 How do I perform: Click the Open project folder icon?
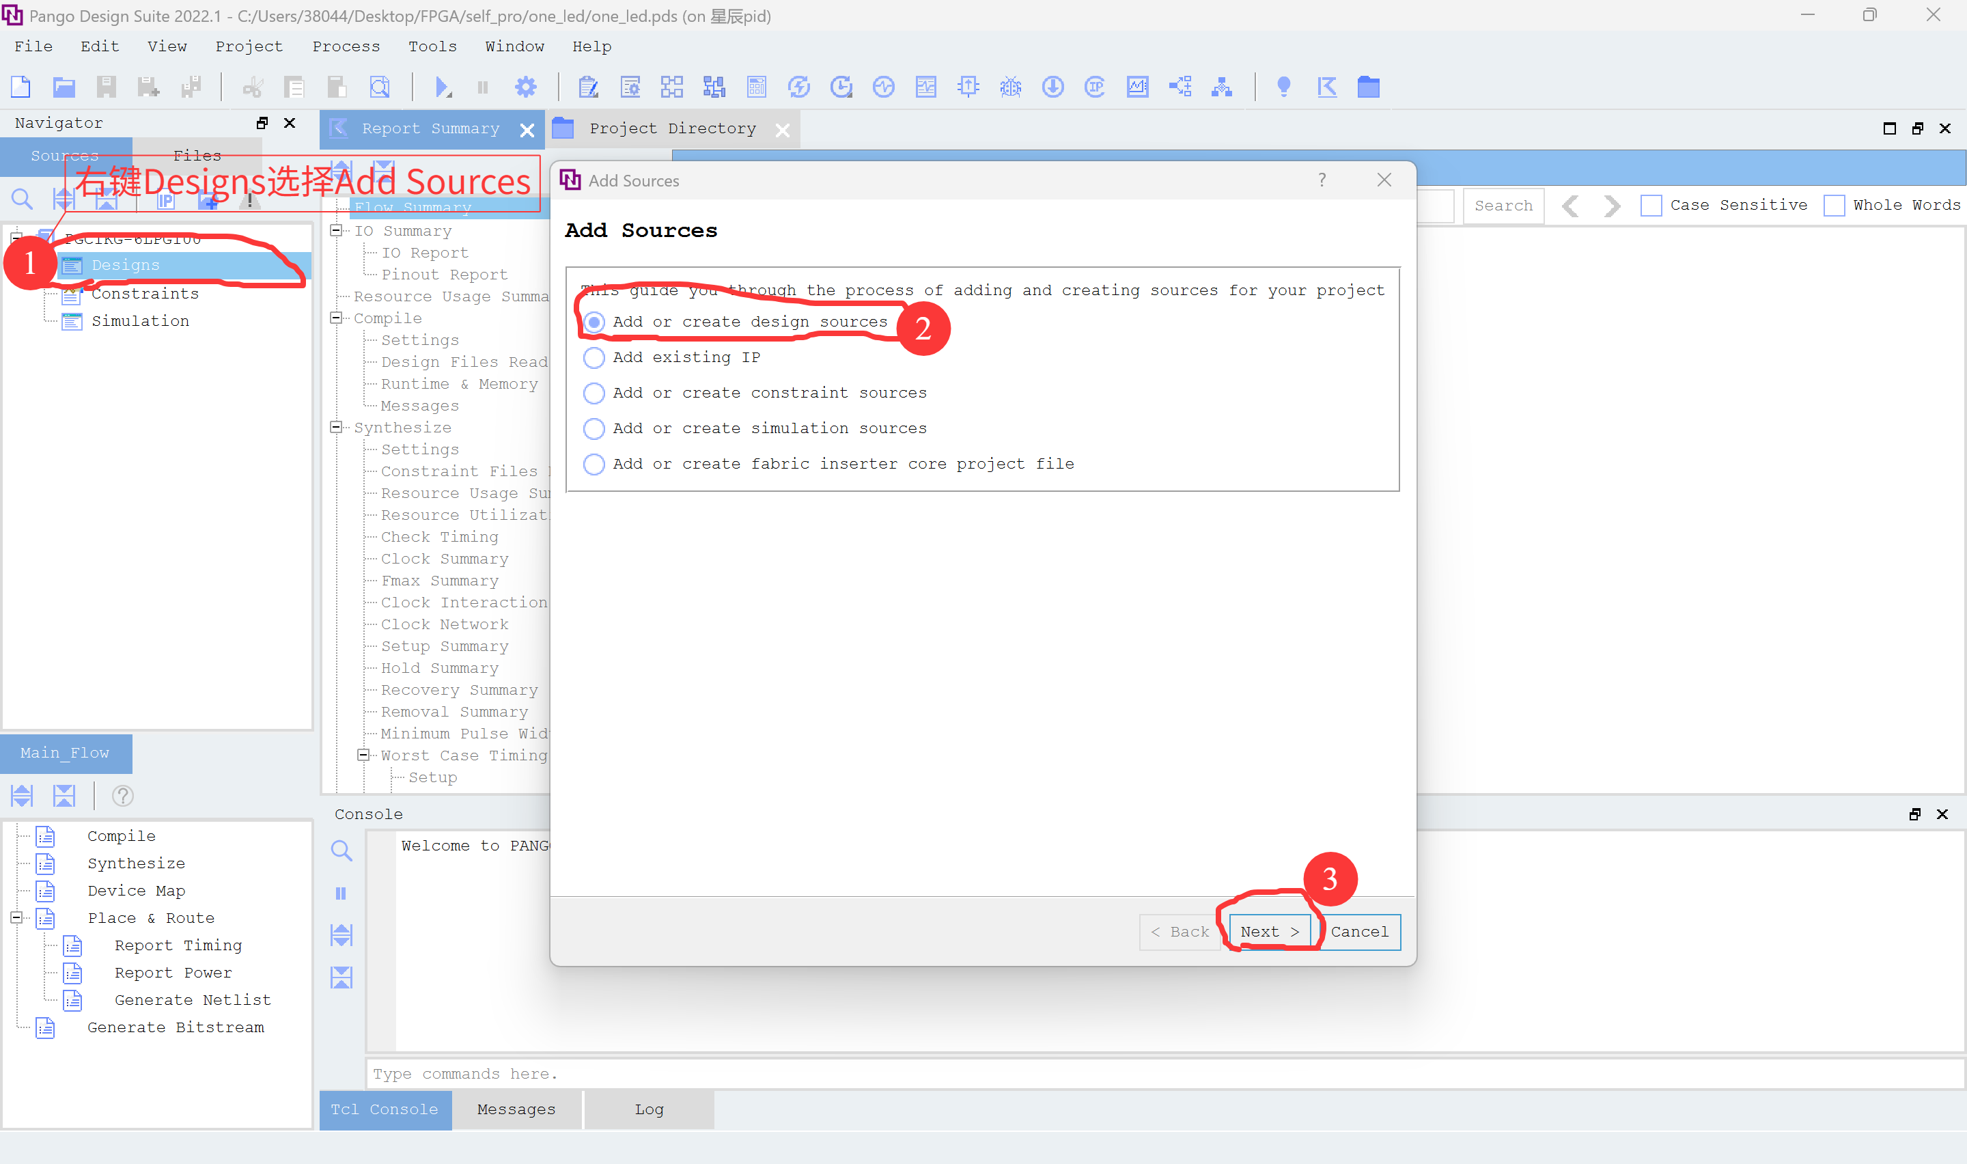[64, 87]
